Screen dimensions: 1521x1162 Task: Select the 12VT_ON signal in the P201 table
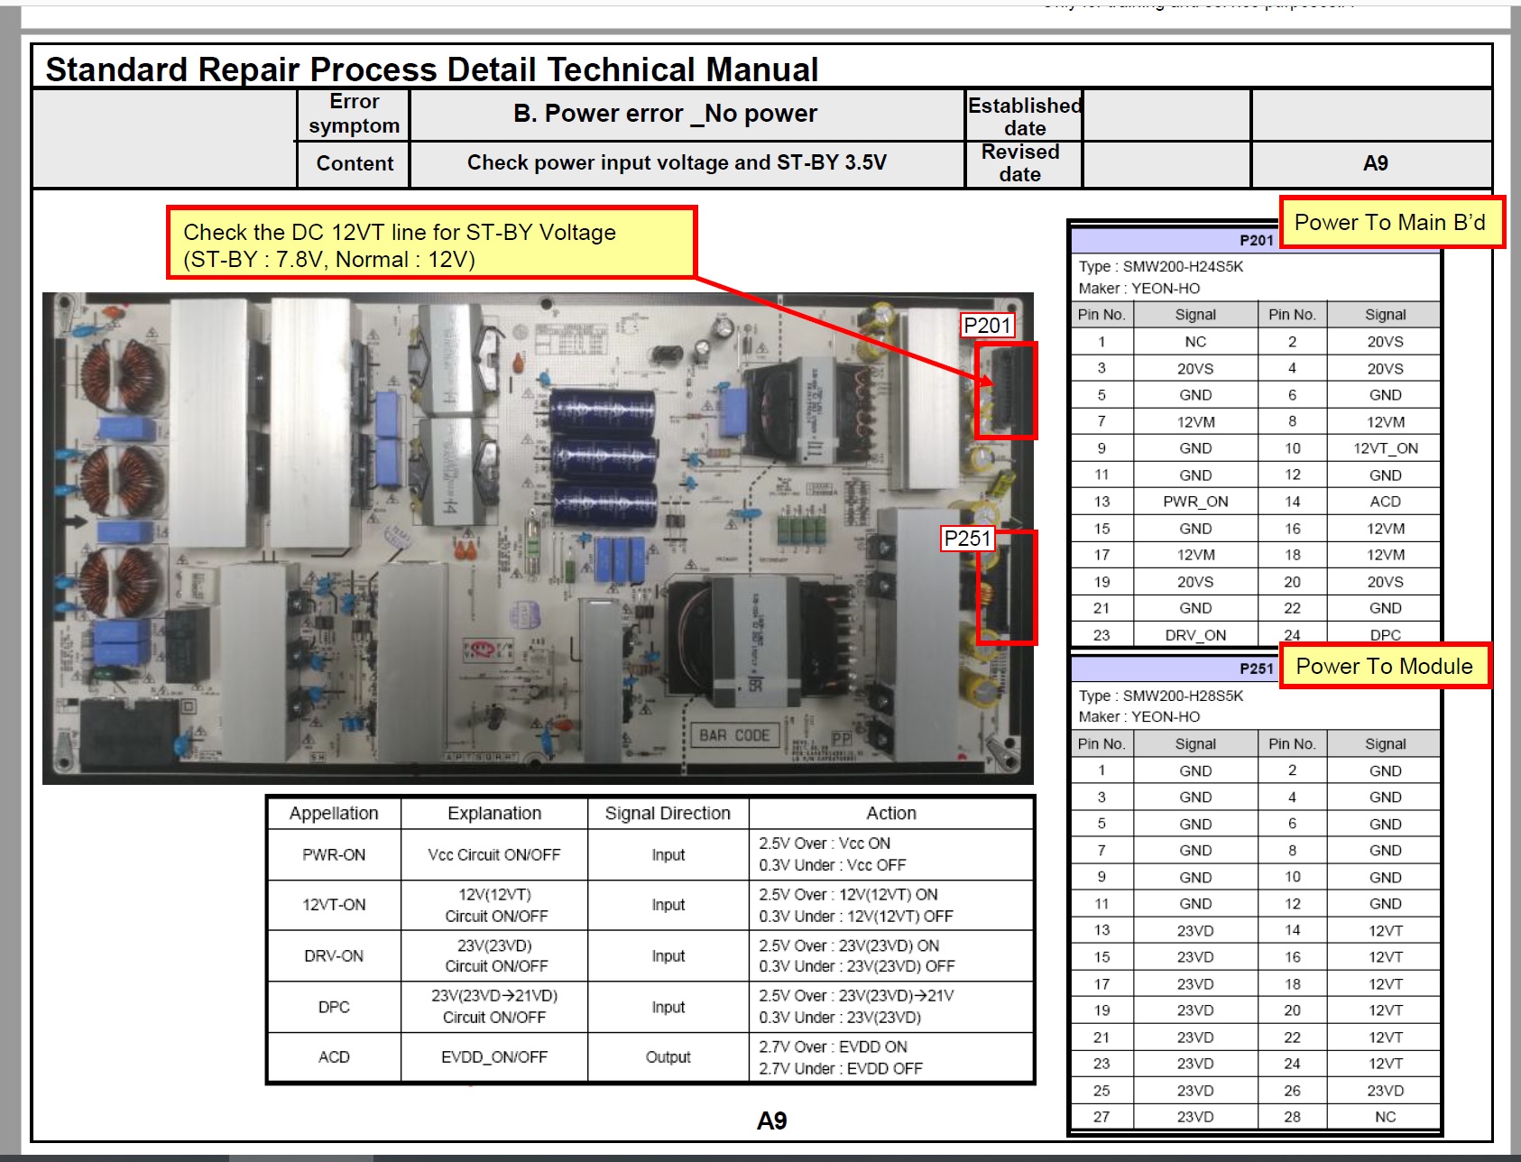click(1385, 448)
